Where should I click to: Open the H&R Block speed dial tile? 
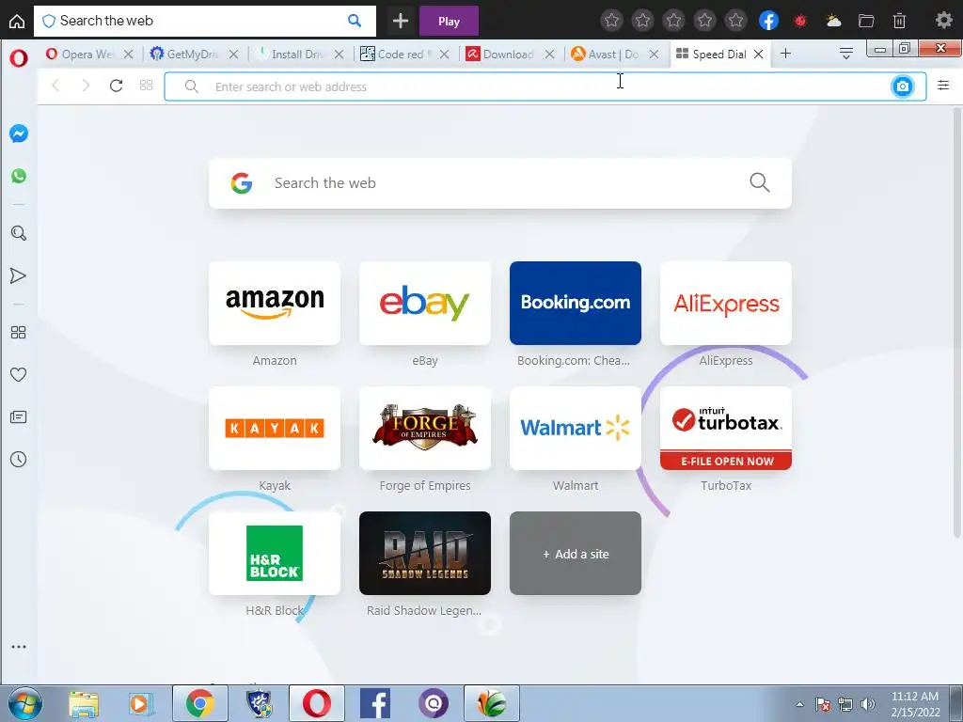275,553
